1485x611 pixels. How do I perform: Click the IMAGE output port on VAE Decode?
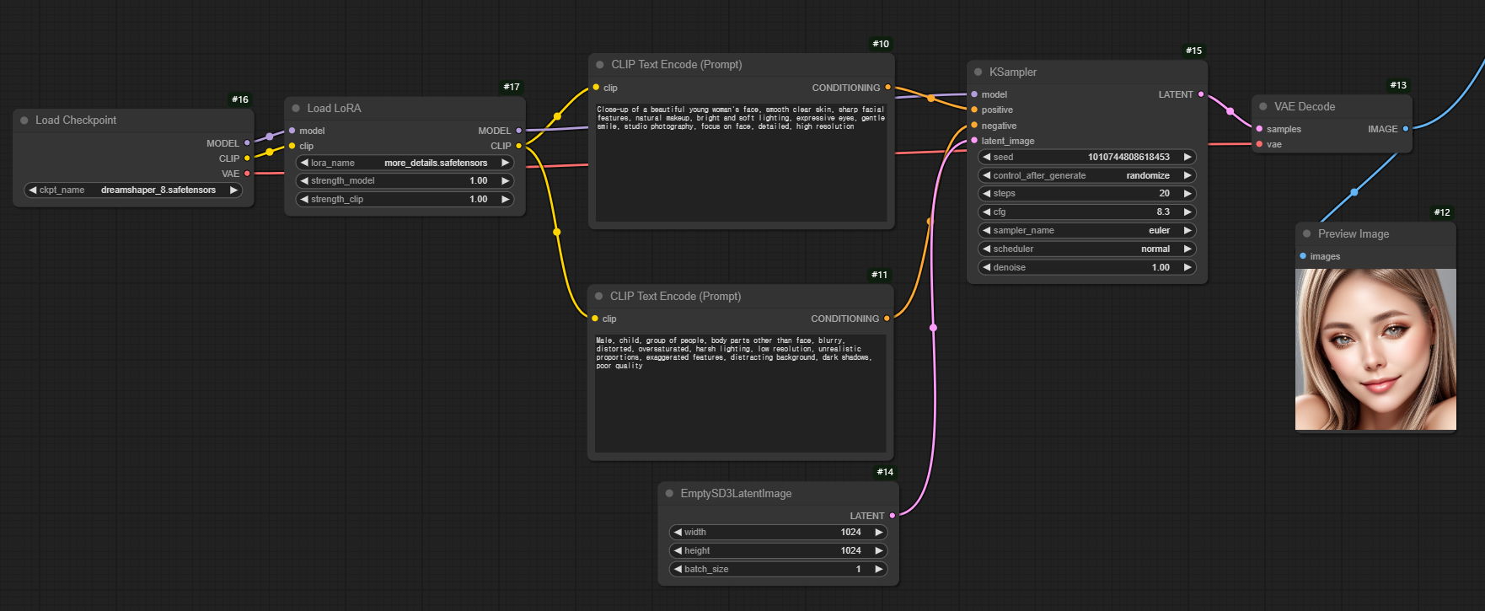tap(1406, 129)
